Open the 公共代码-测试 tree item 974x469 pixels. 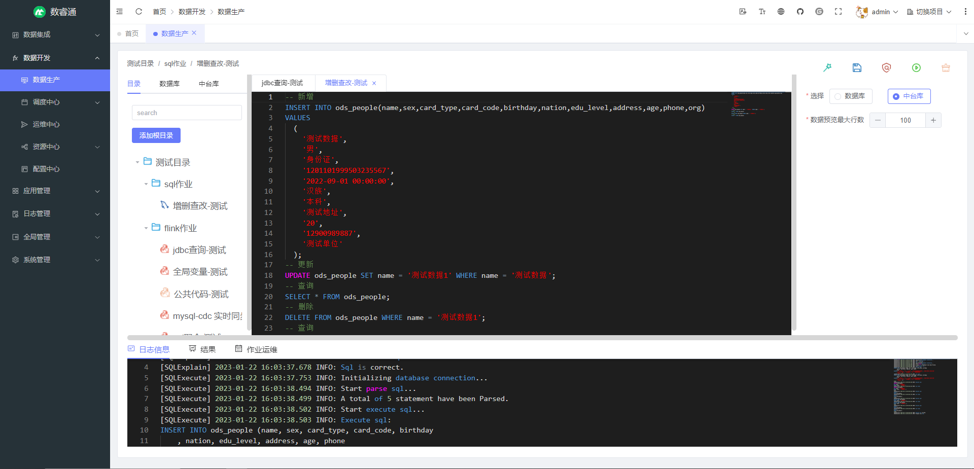coord(201,294)
